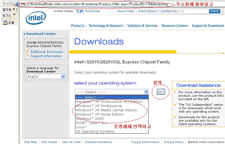The height and width of the screenshot is (144, 225).
Task: Click the Intel logo
Action: [x=36, y=18]
